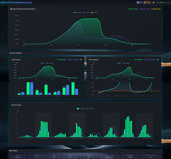Click the String West panel icon
The image size is (171, 159).
89,60
